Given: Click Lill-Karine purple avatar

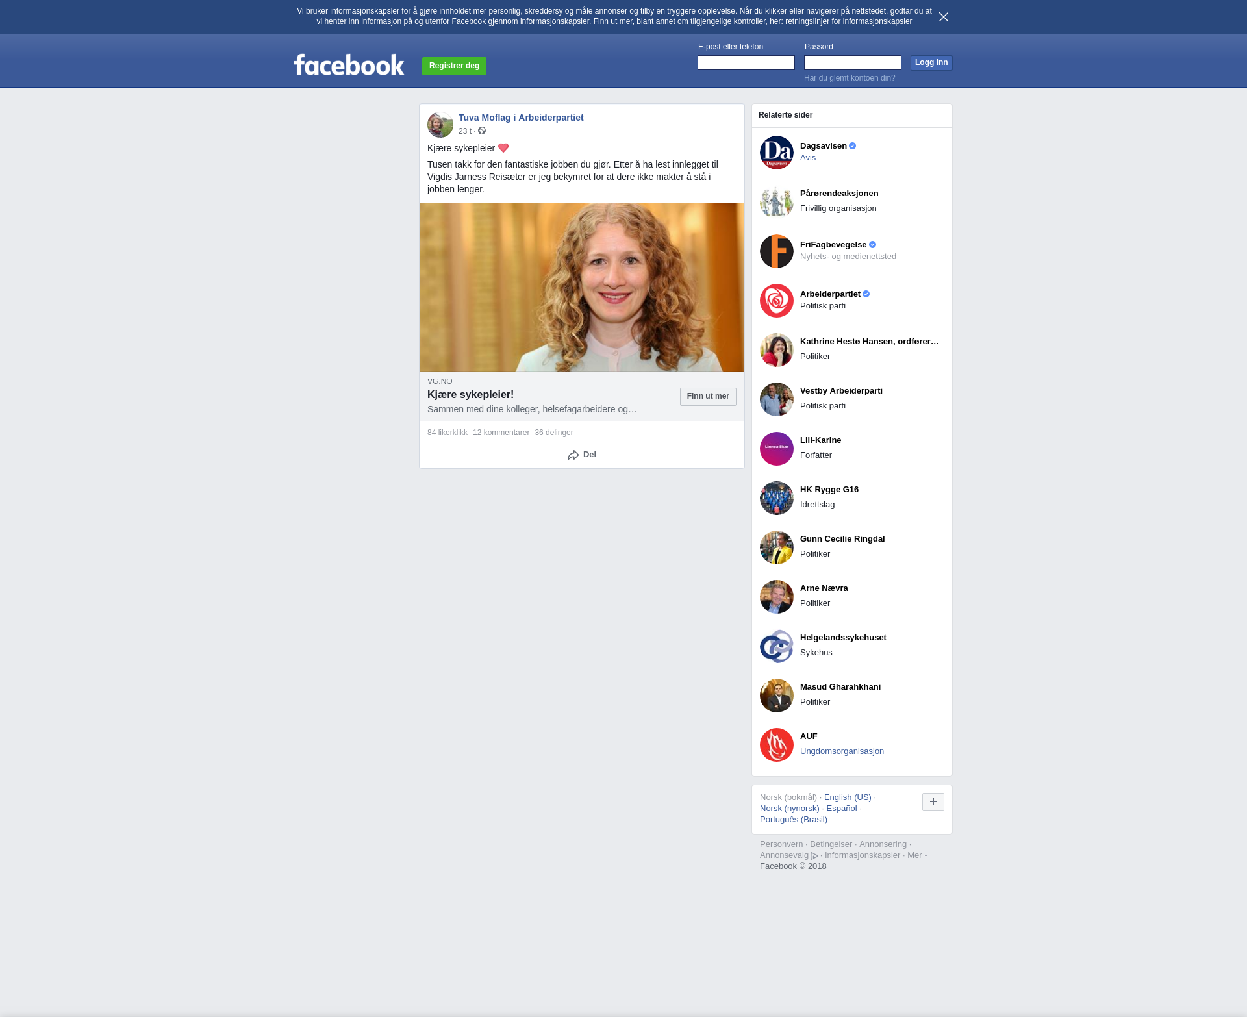Looking at the screenshot, I should [x=777, y=449].
